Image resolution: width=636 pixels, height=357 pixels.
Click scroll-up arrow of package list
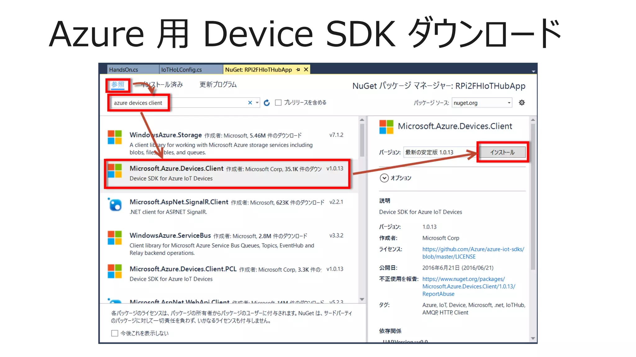[362, 120]
